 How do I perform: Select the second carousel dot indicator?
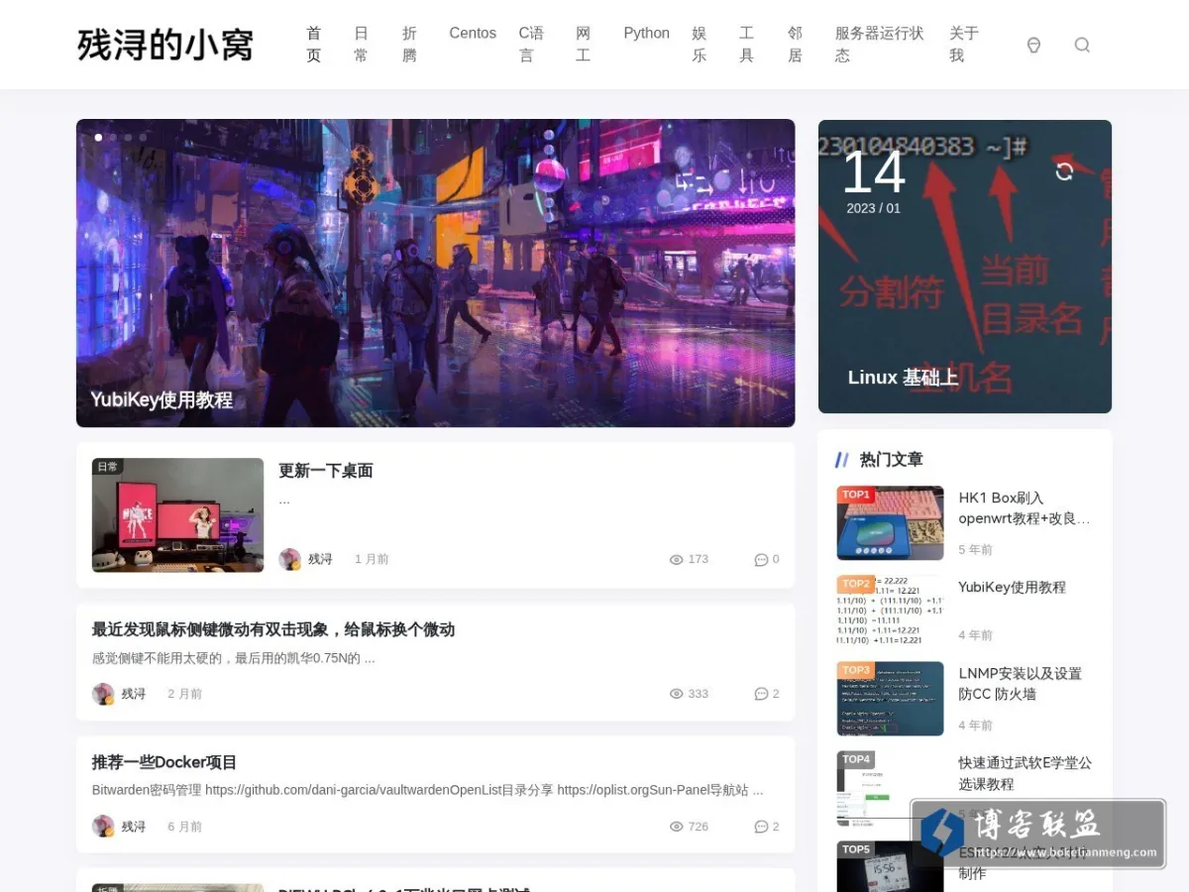click(x=113, y=138)
